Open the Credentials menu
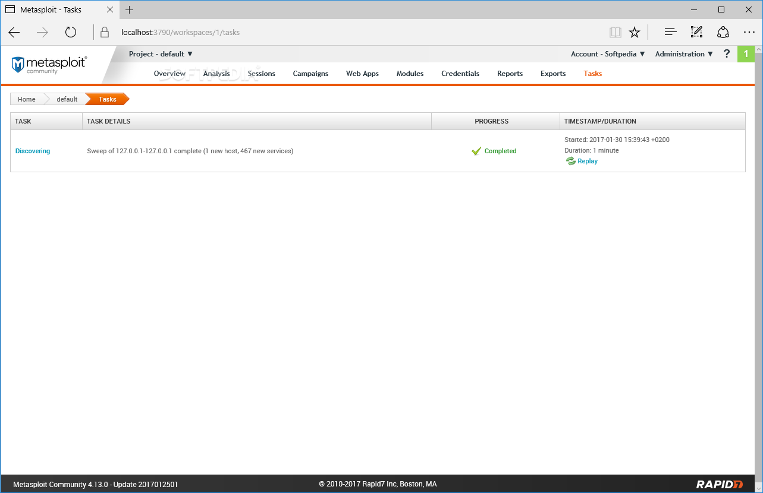Screen dimensions: 763x493 click(460, 74)
